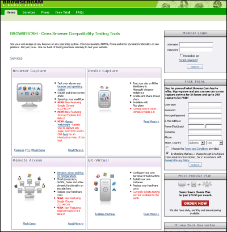Open Remote Access Flash Demo link
The height and width of the screenshot is (232, 227).
click(30, 223)
